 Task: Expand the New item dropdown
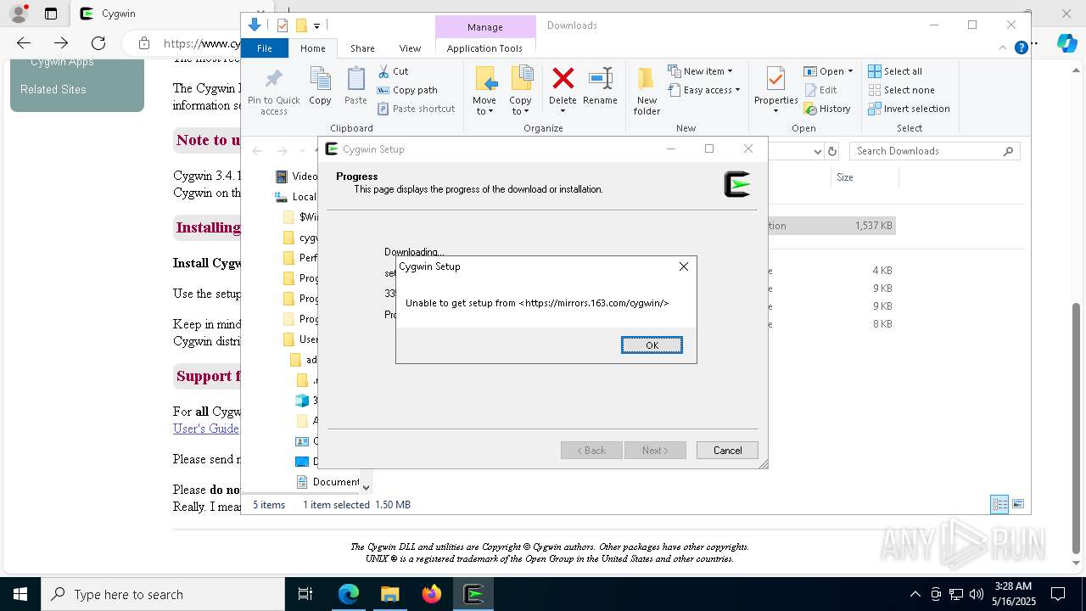pyautogui.click(x=700, y=71)
